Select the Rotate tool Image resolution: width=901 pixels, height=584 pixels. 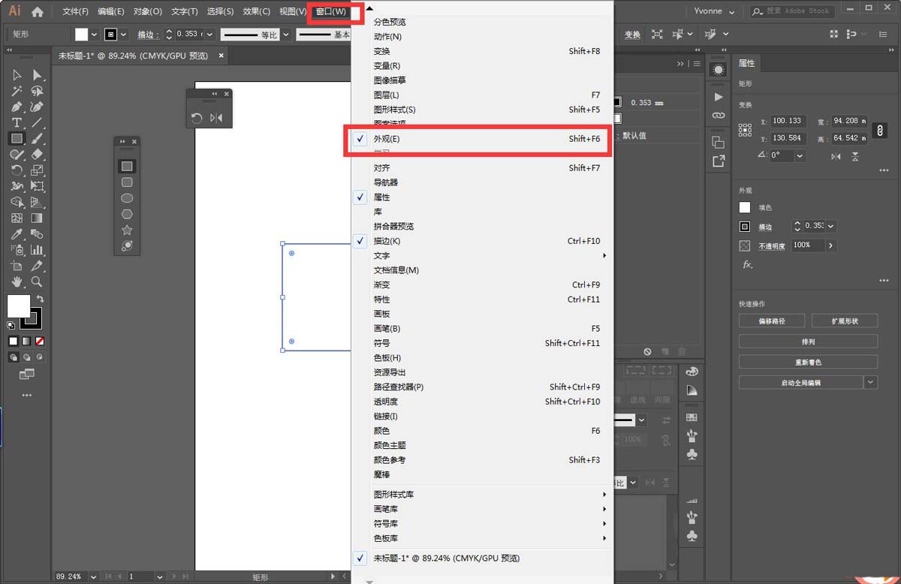[x=16, y=170]
